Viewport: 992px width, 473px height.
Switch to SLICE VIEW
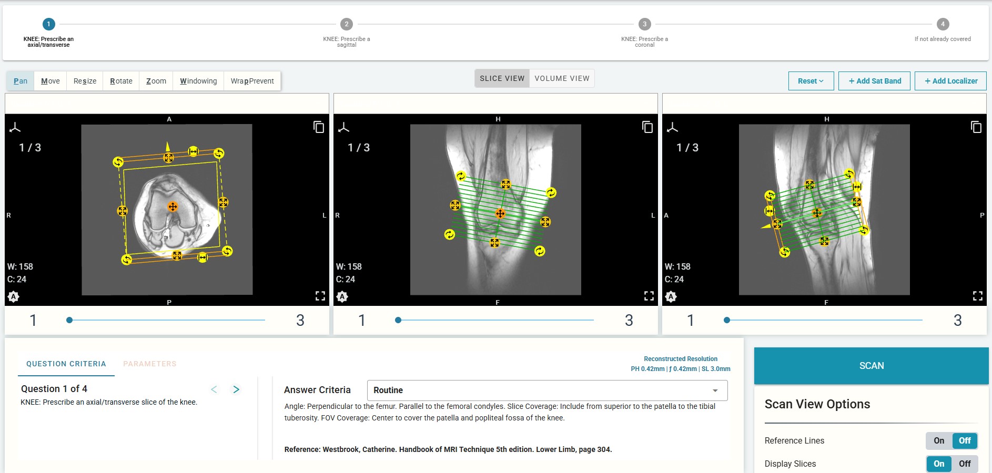[x=502, y=78]
